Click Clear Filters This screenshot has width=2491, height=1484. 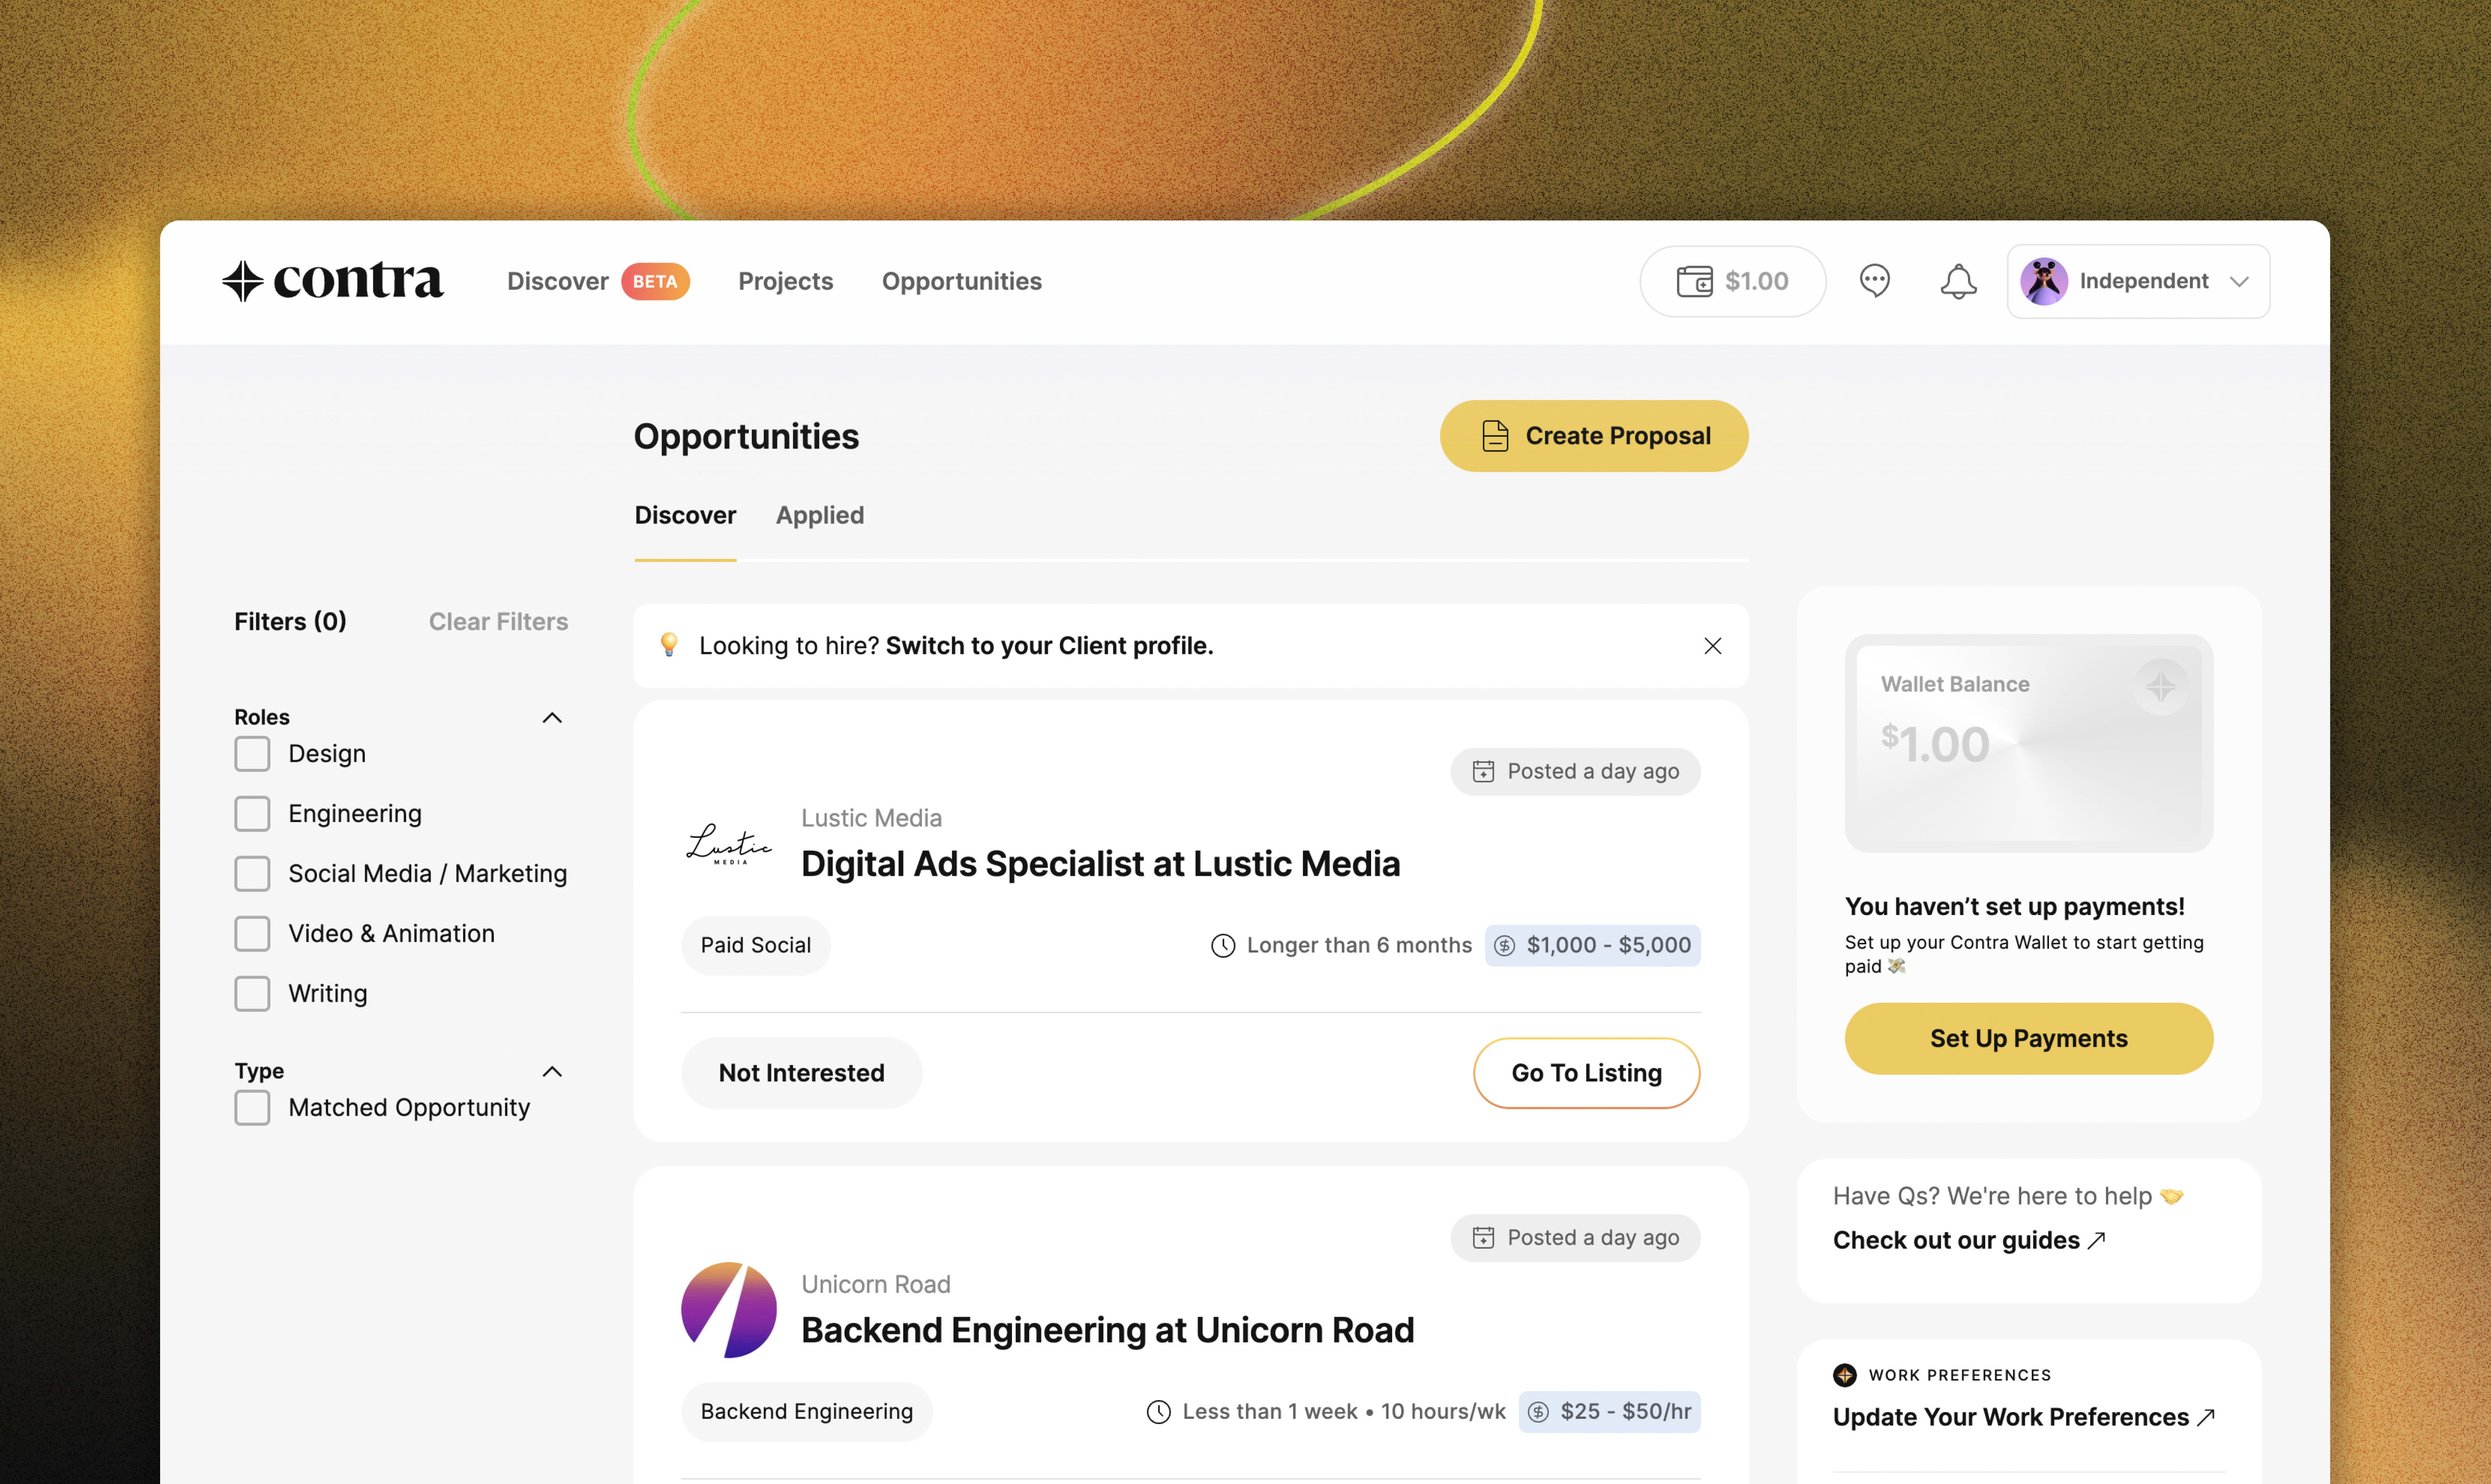coord(498,621)
